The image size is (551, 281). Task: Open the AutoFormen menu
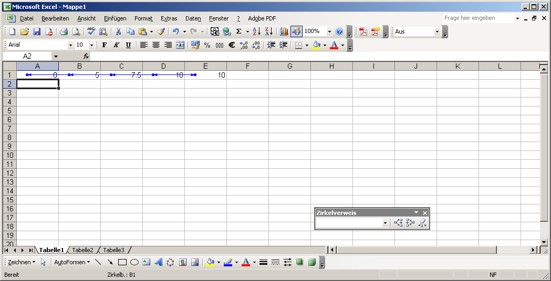pyautogui.click(x=72, y=262)
